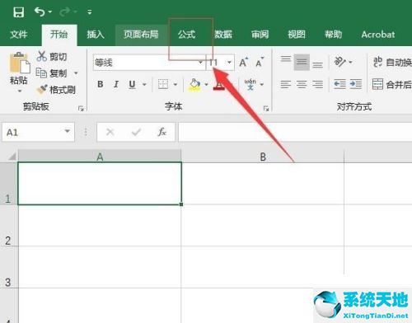Align cell text right
This screenshot has width=412, height=323.
(317, 84)
